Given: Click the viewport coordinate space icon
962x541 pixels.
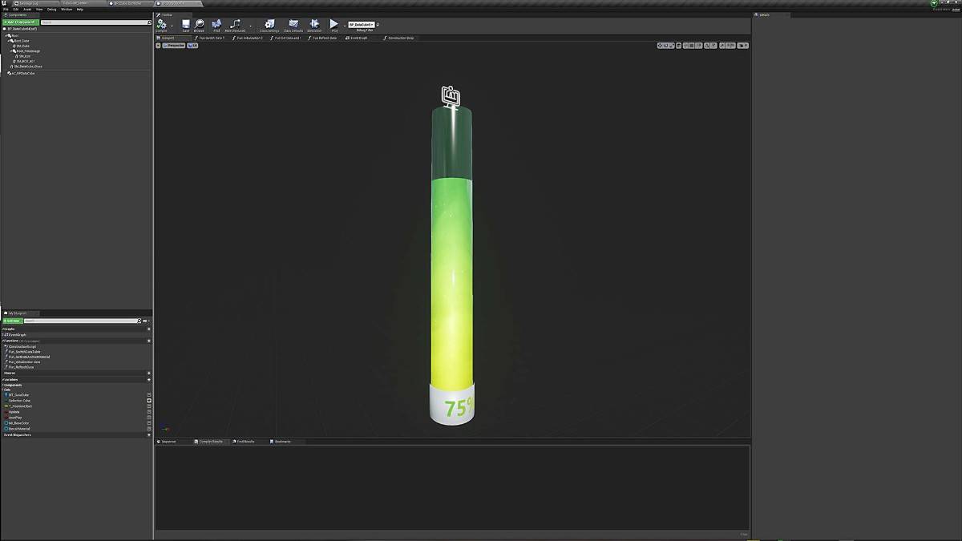Looking at the screenshot, I should 678,45.
